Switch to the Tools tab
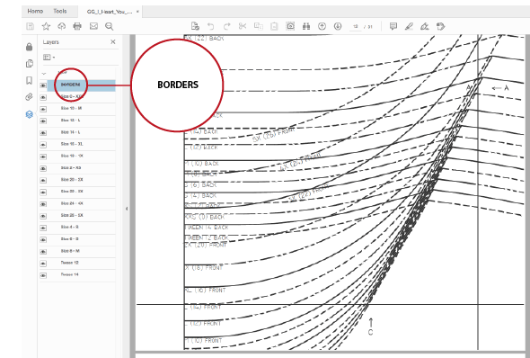 60,11
